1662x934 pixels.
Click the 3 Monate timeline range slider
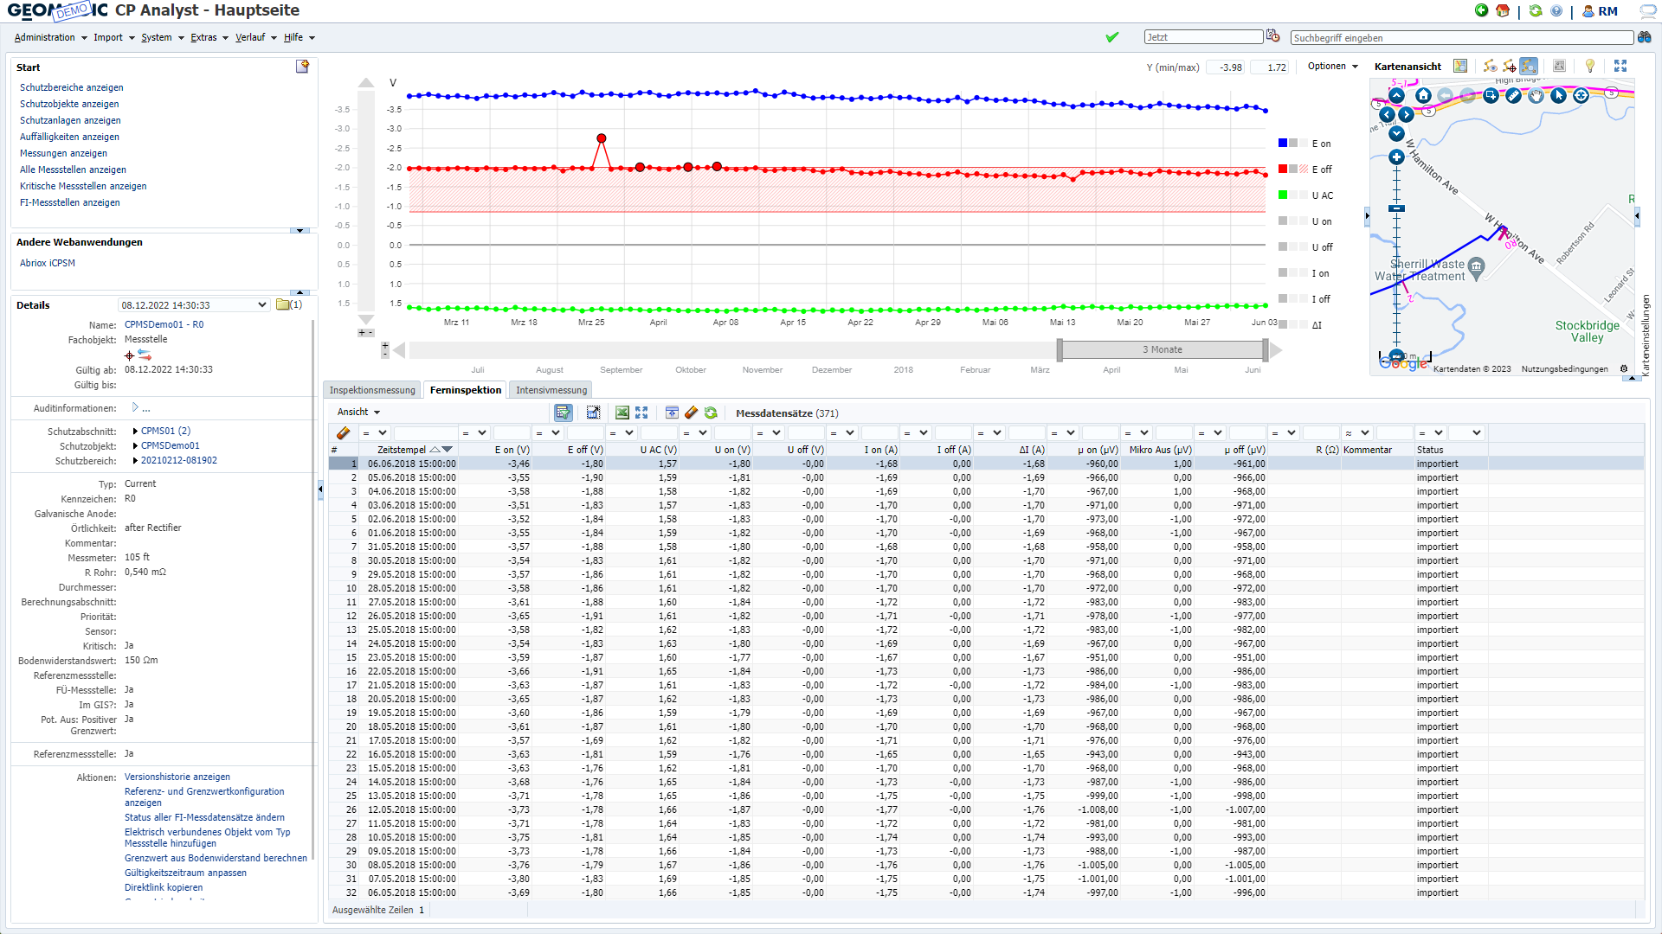tap(1162, 349)
